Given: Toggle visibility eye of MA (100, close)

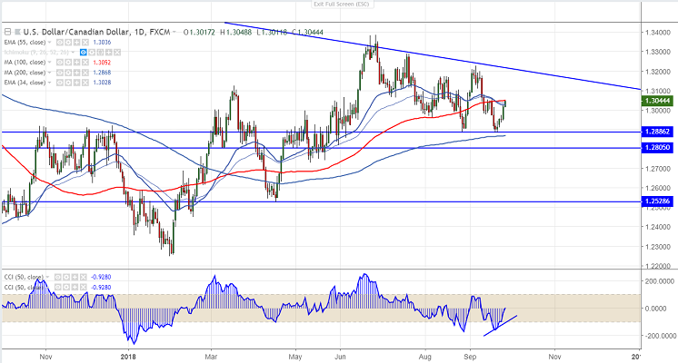Looking at the screenshot, I should pyautogui.click(x=60, y=63).
